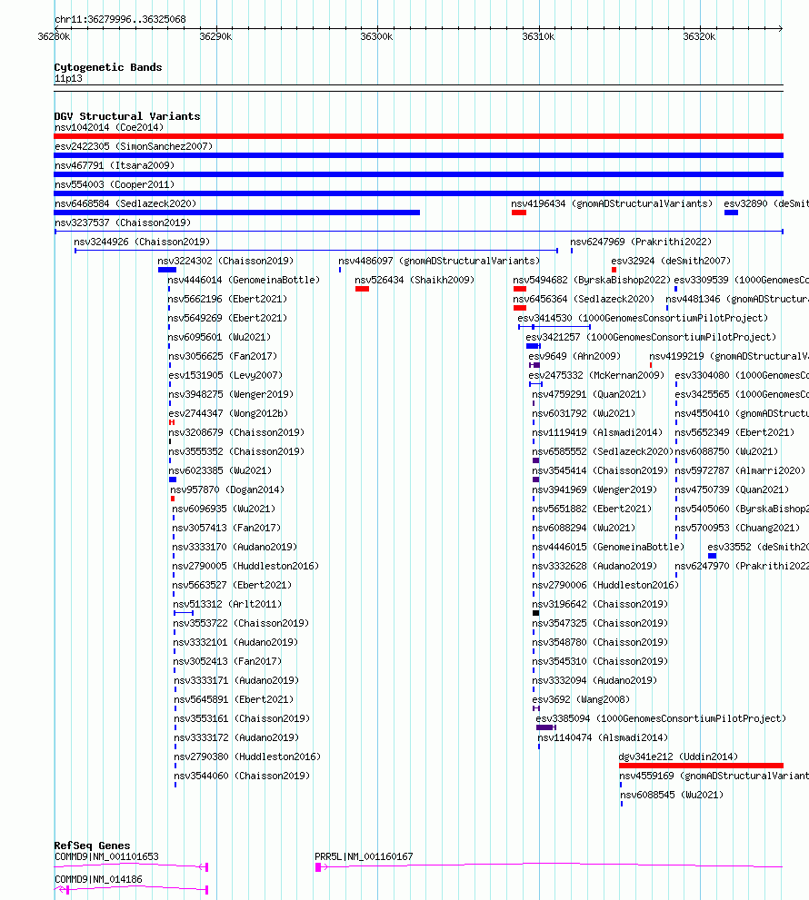The height and width of the screenshot is (900, 809).
Task: Click the black nsv3196642 (Chaisson2019) block
Action: coord(535,613)
